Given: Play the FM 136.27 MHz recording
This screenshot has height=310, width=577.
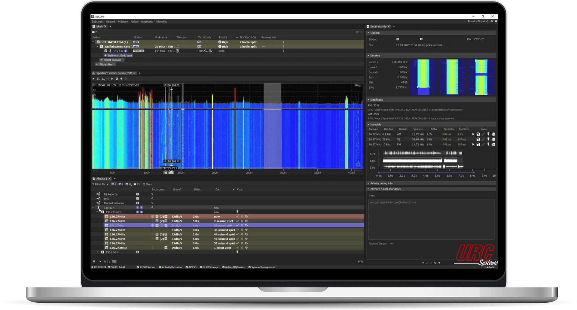Looking at the screenshot, I should tap(473, 144).
